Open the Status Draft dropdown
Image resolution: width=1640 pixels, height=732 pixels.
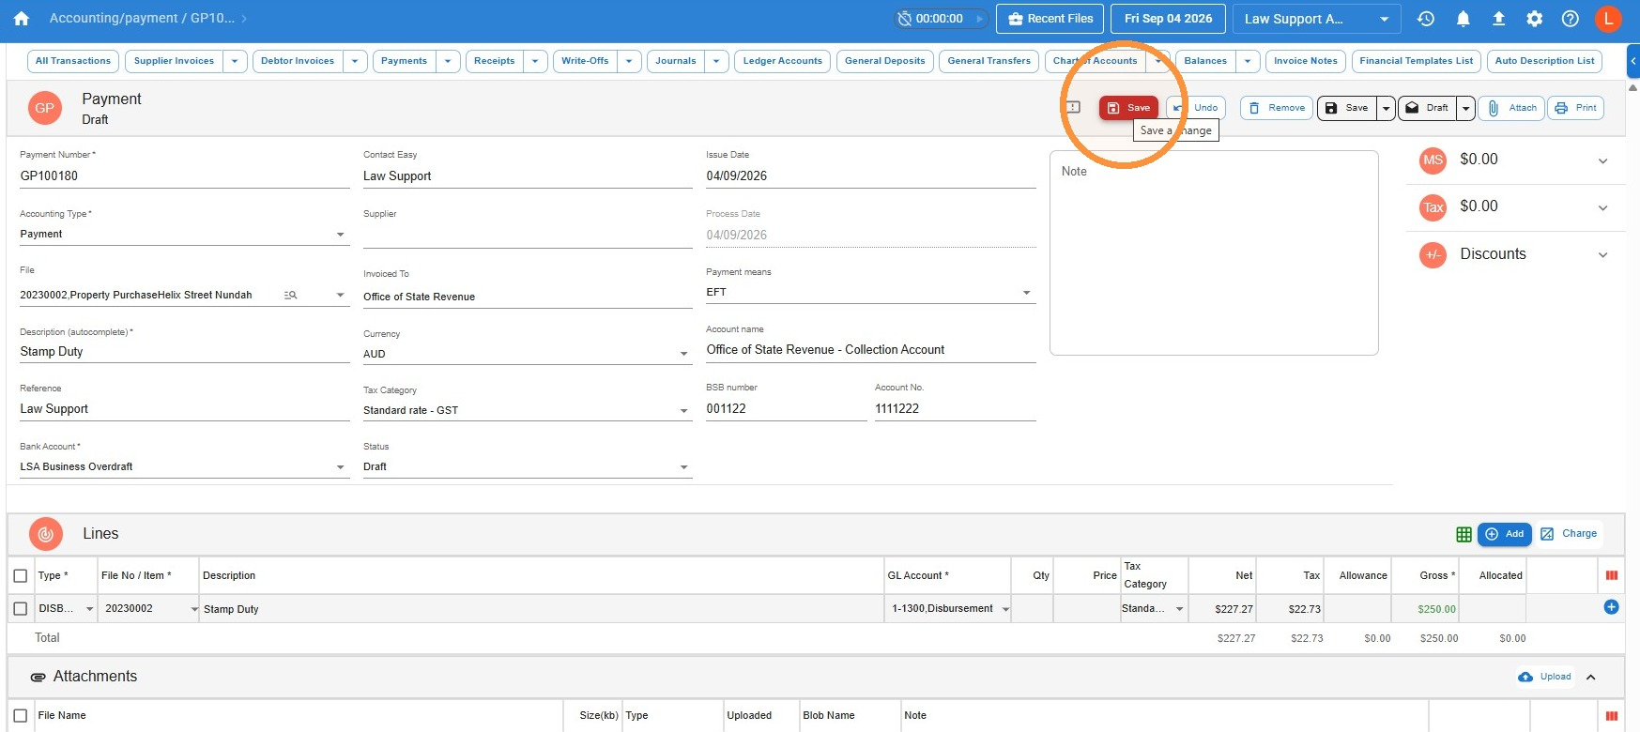point(528,466)
